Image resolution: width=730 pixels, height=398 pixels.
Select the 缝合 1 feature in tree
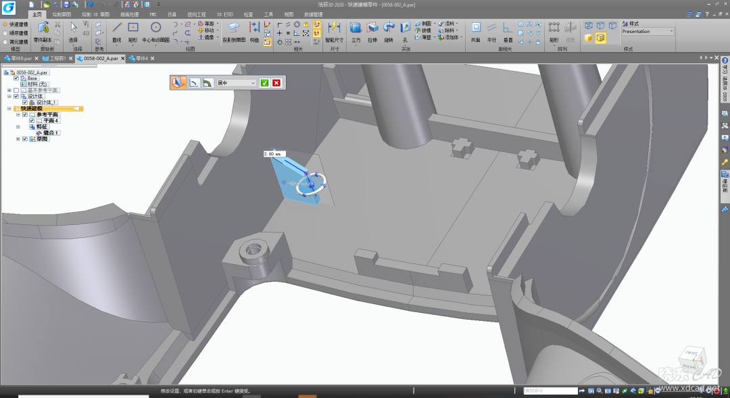tap(49, 133)
